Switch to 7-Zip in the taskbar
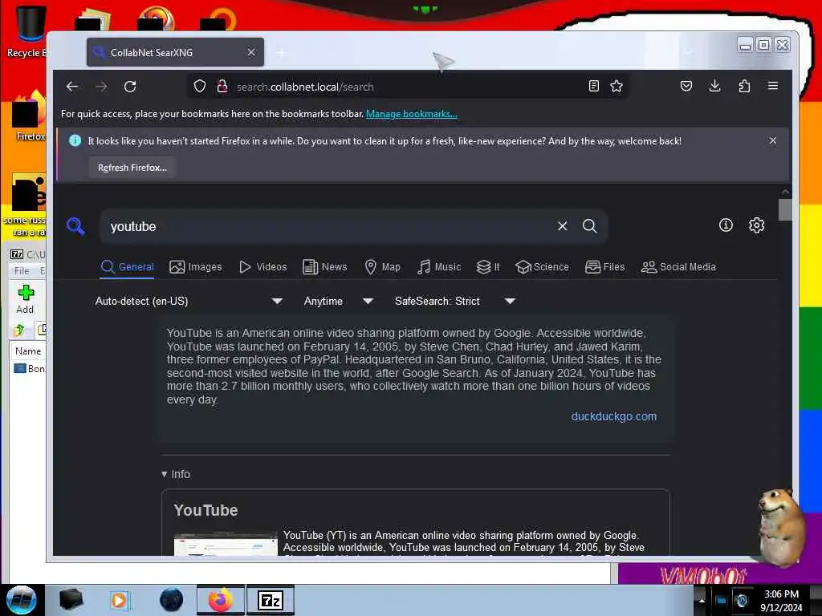 [271, 600]
